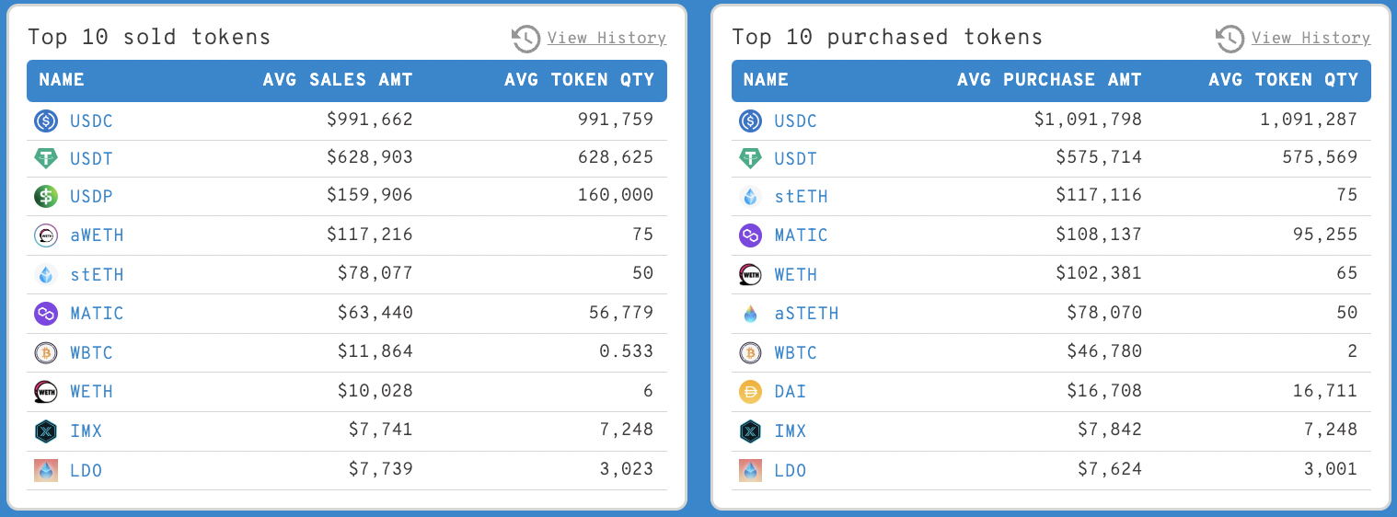Click history clock icon in purchased tokens panel
The width and height of the screenshot is (1397, 517).
[1230, 39]
